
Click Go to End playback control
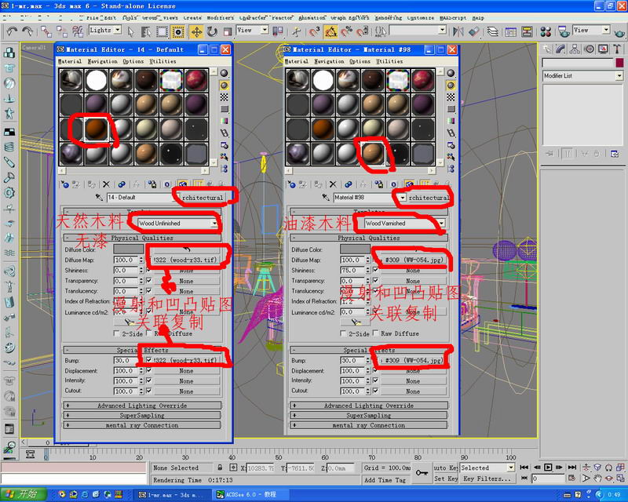click(x=572, y=467)
